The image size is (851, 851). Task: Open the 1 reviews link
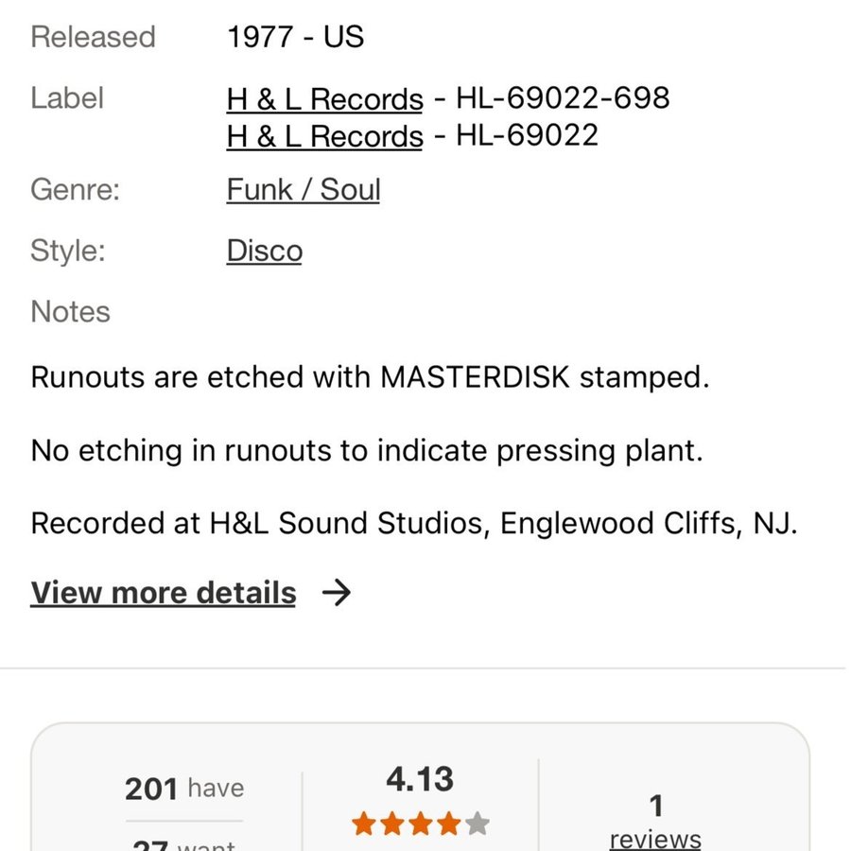coord(655,838)
